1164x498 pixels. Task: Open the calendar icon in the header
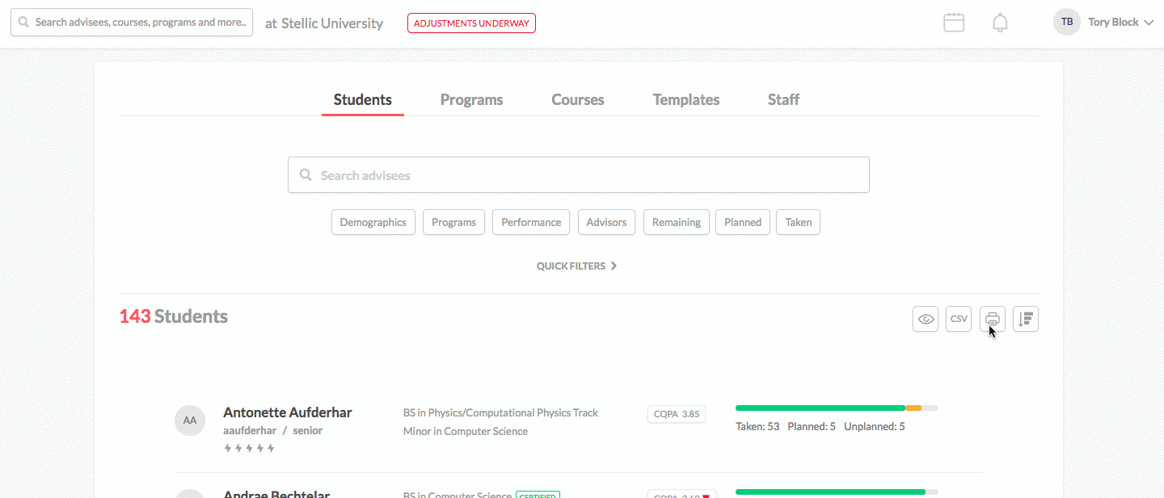coord(953,22)
